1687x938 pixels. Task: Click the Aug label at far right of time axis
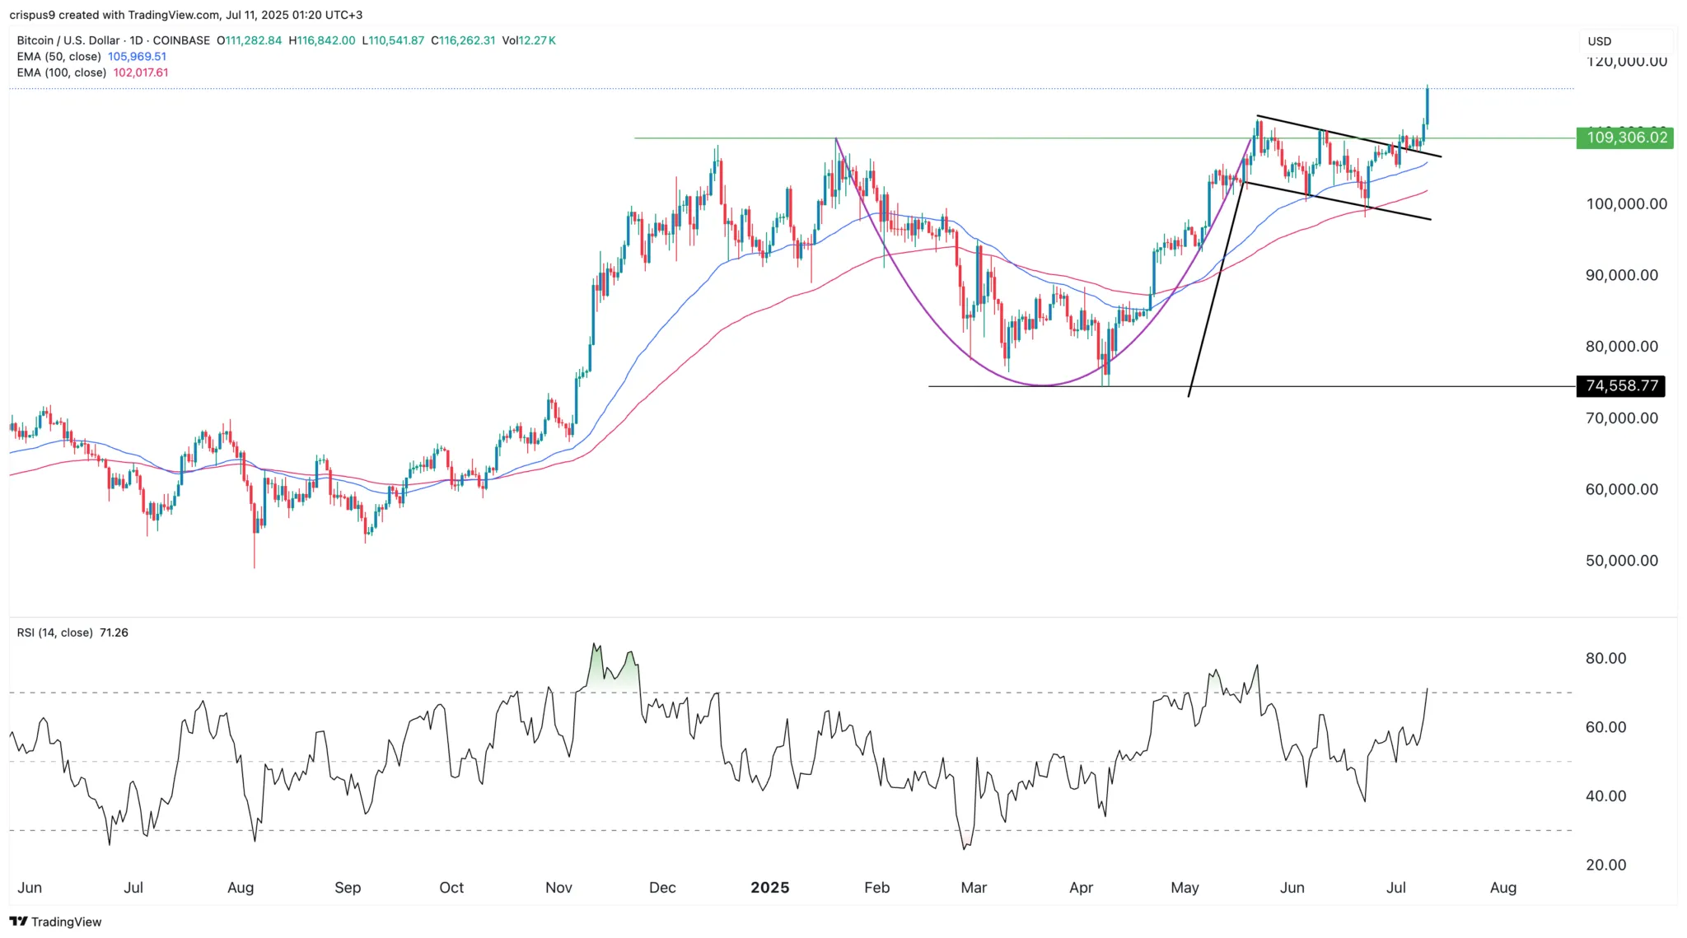click(1502, 888)
